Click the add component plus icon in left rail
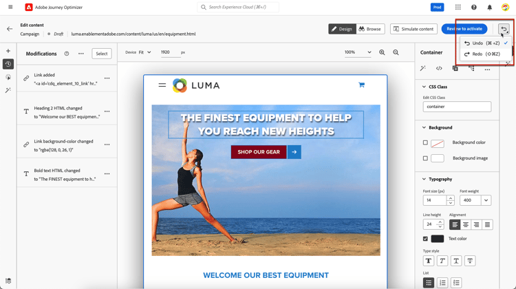The image size is (516, 289). 8,51
